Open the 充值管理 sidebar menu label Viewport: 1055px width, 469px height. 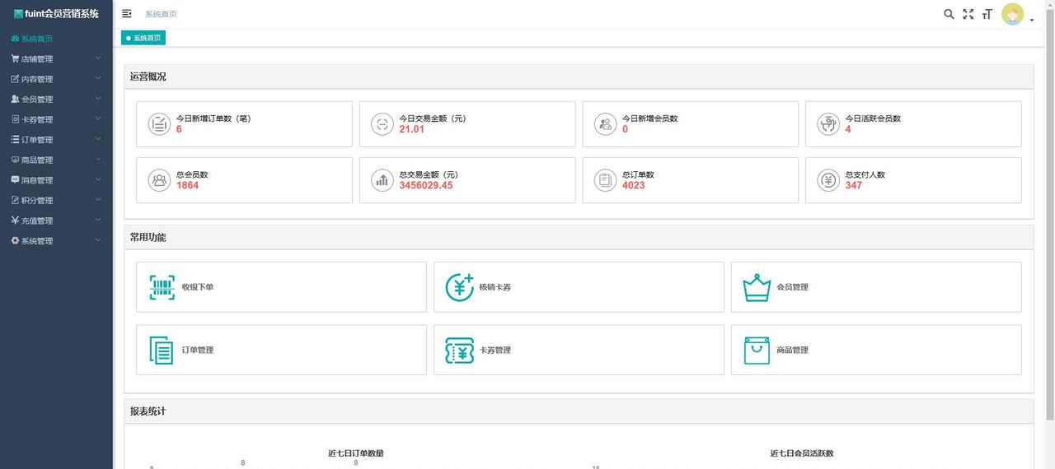[x=37, y=221]
